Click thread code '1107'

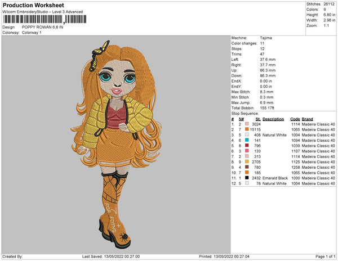(295, 151)
